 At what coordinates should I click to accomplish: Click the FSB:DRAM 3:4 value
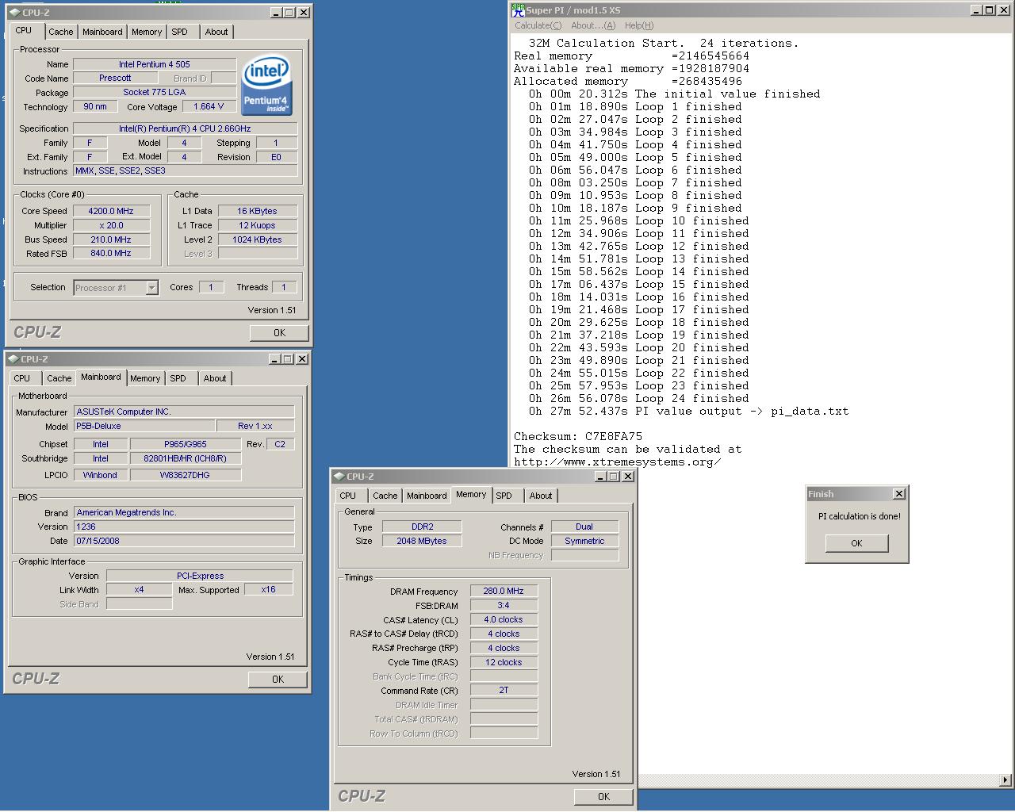504,605
